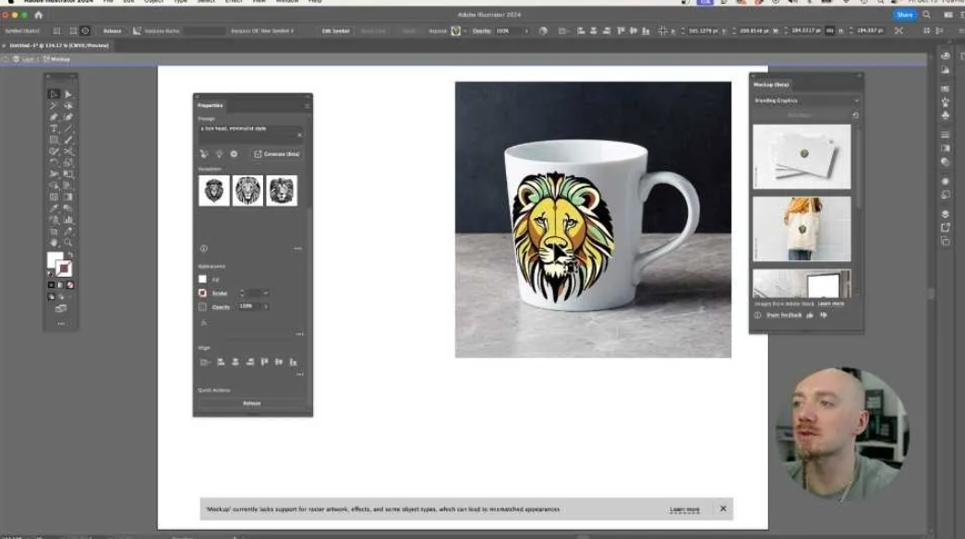Click the Learn more link in notification
The image size is (965, 539).
click(684, 509)
